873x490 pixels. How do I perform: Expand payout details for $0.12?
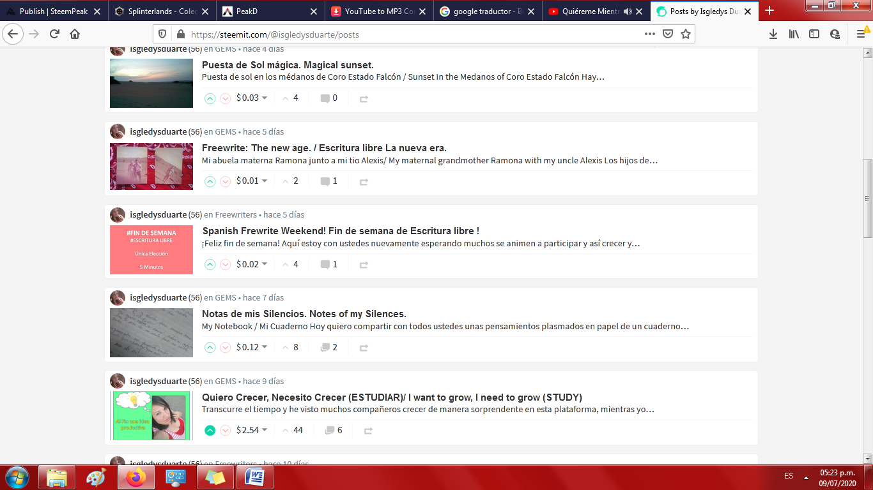pyautogui.click(x=252, y=347)
